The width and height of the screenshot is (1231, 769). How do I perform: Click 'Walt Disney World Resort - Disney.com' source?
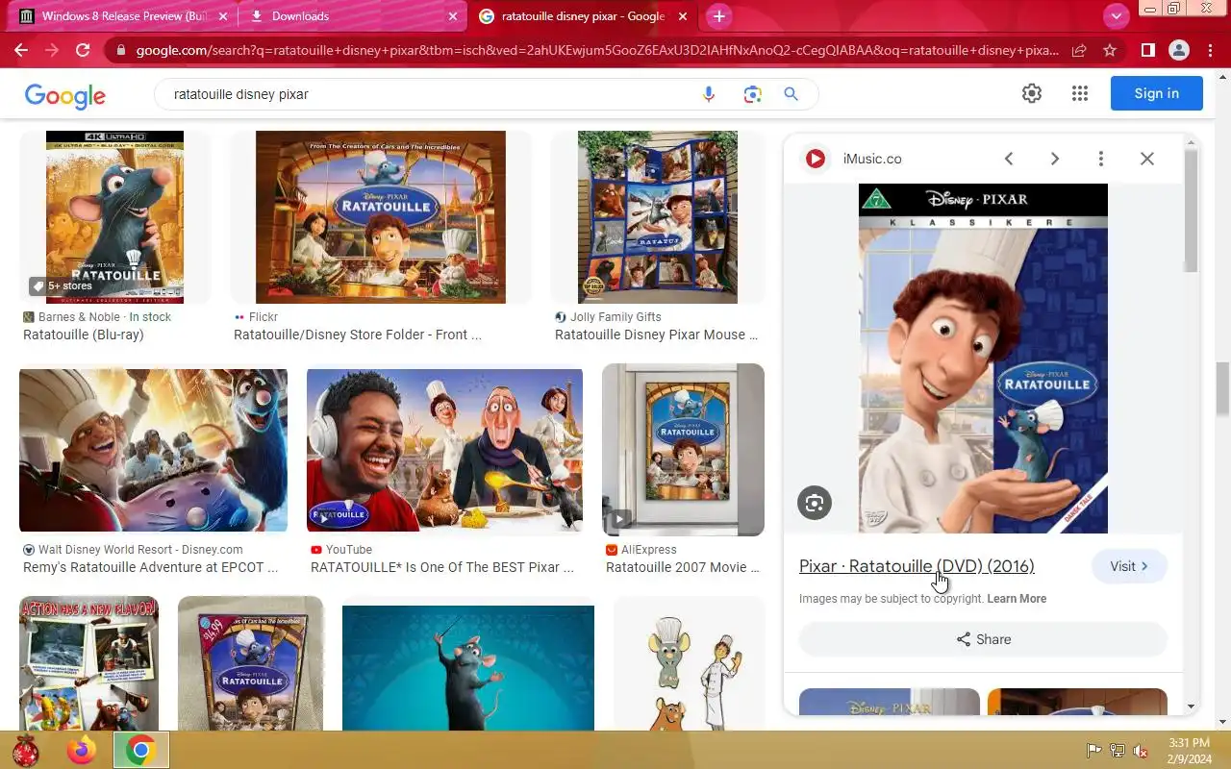140,550
